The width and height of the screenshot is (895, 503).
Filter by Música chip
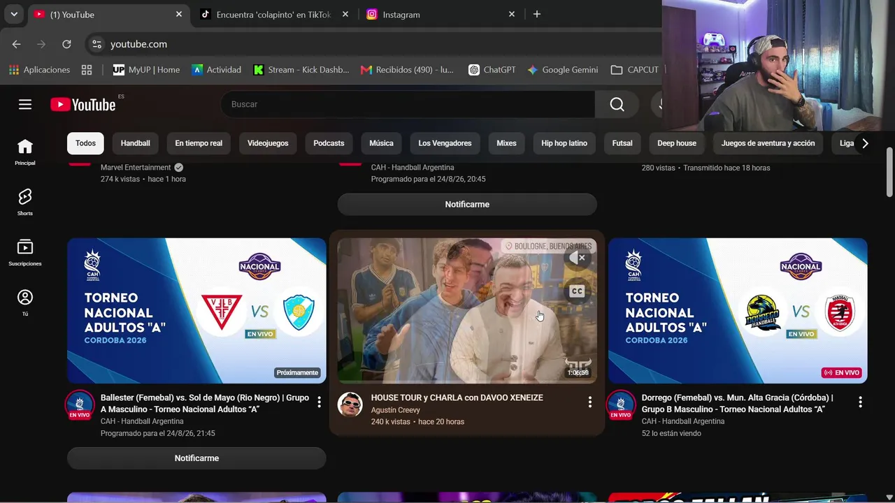(x=381, y=143)
